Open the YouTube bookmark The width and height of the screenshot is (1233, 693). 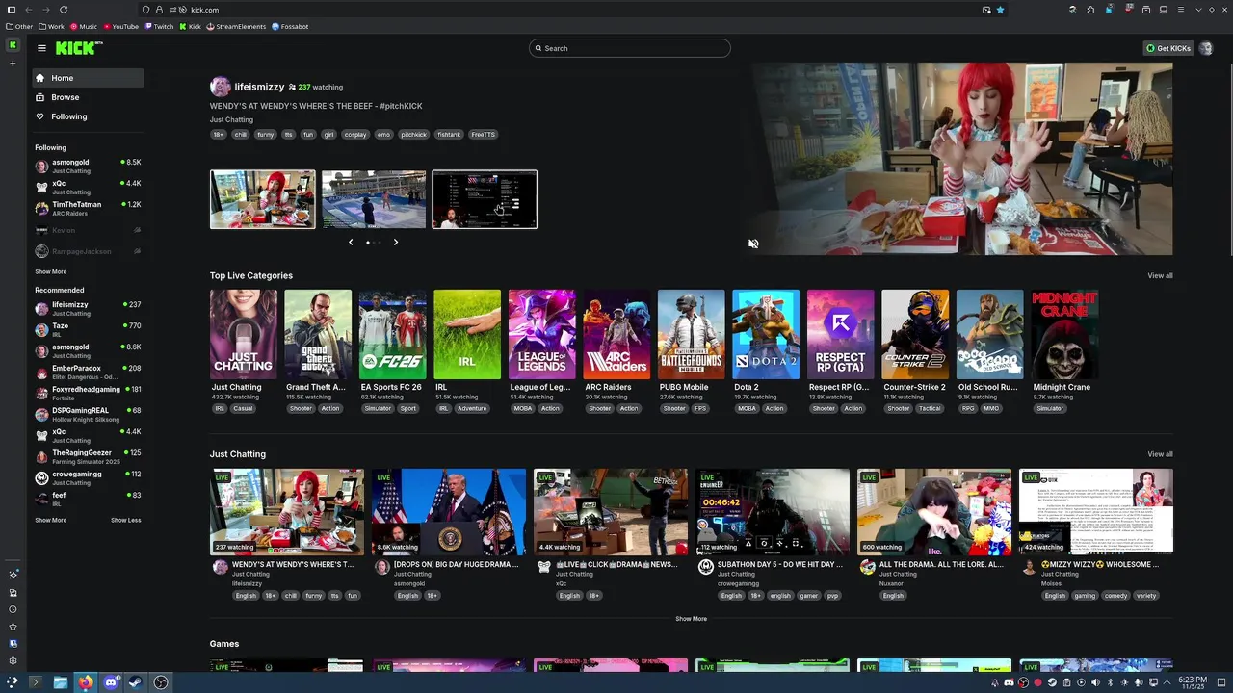click(x=120, y=27)
